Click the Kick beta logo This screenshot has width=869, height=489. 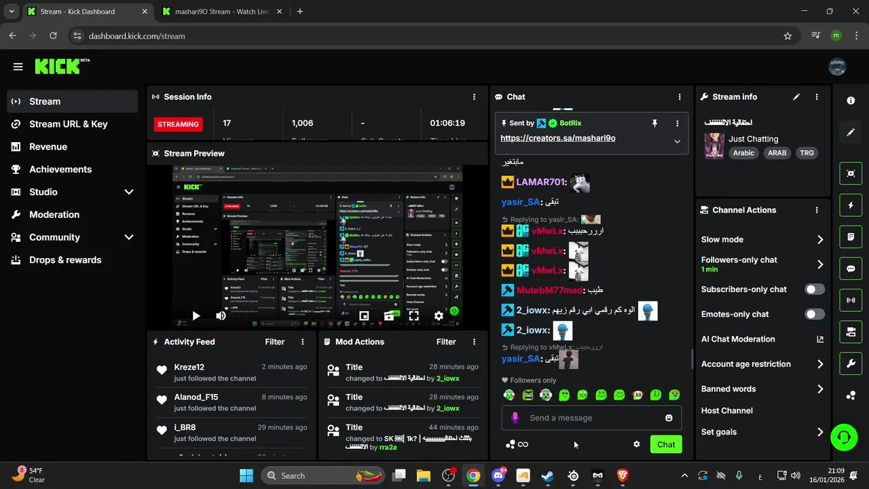point(62,66)
